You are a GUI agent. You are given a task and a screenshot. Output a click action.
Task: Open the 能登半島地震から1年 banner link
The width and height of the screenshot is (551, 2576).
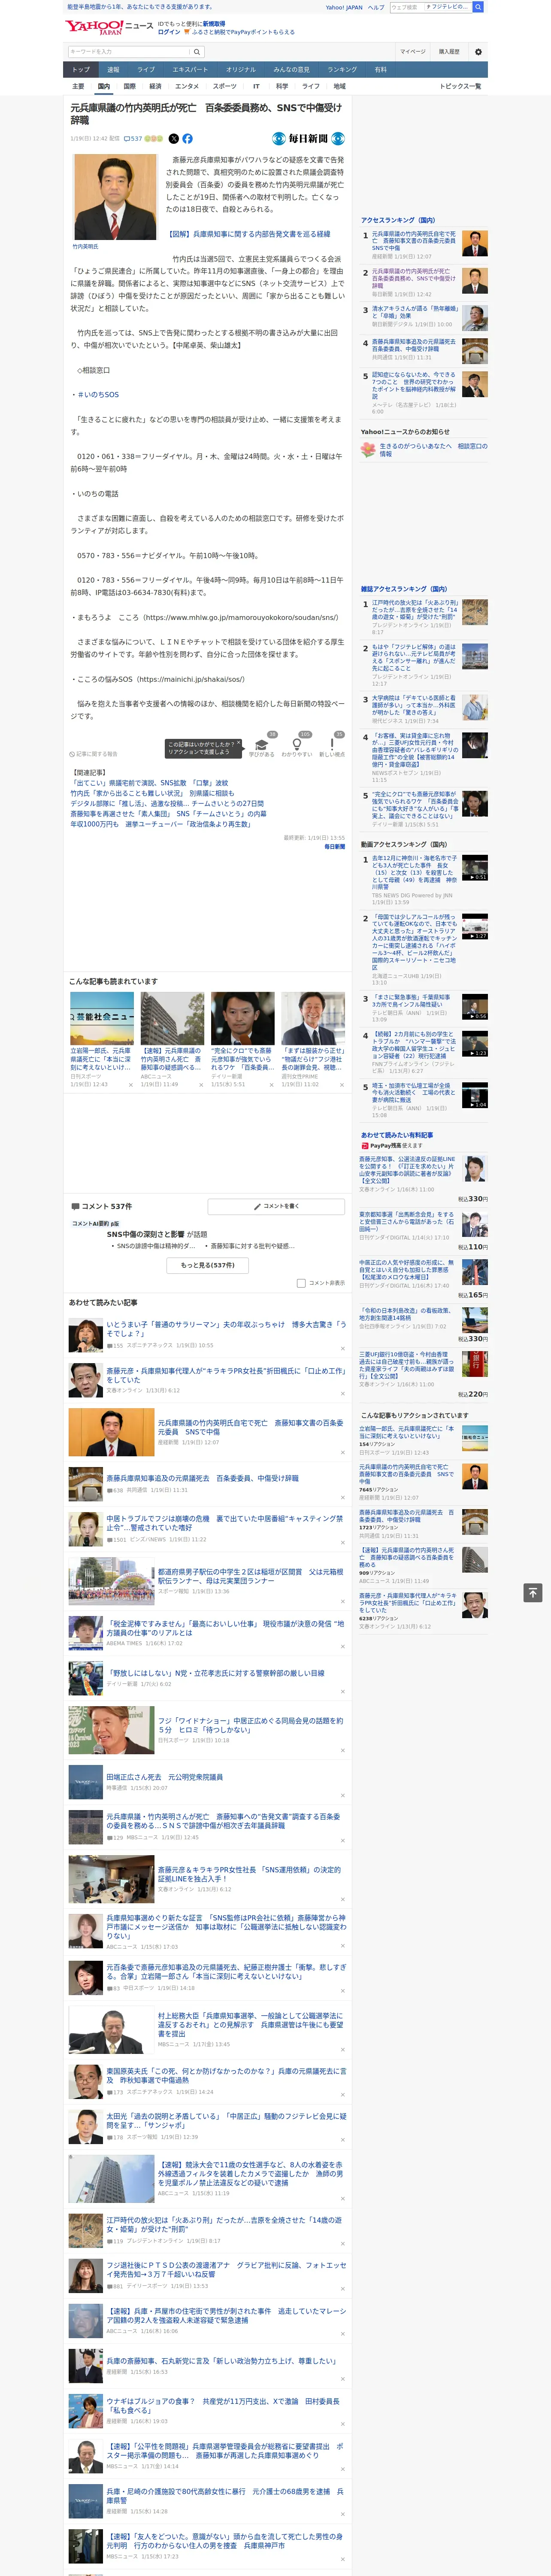(x=139, y=7)
